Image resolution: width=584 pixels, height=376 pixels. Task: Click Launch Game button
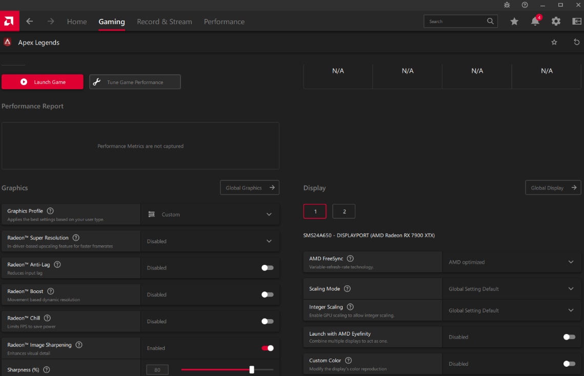tap(43, 82)
